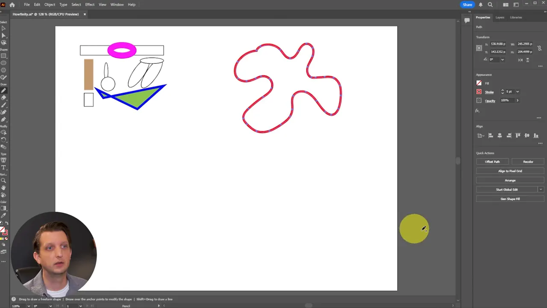Click the Offset Path button
The width and height of the screenshot is (547, 308).
492,162
